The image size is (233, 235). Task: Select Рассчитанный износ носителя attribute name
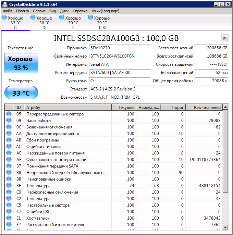[55, 225]
